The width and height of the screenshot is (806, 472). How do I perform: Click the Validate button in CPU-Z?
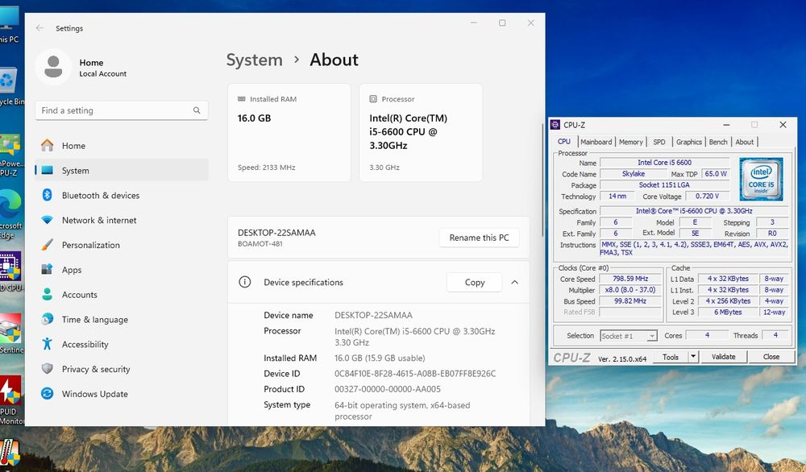pyautogui.click(x=723, y=357)
